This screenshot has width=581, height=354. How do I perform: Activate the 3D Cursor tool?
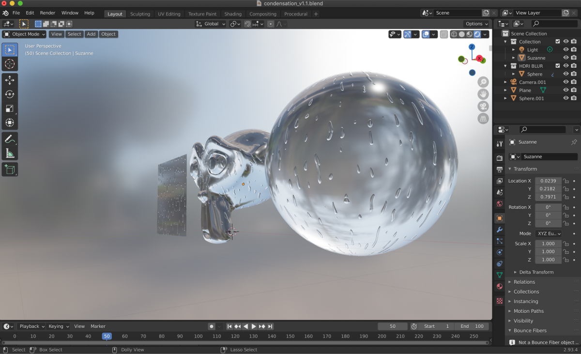click(10, 64)
